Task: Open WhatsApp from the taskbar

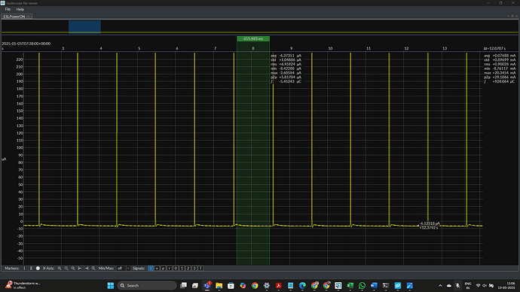Action: pos(362,285)
